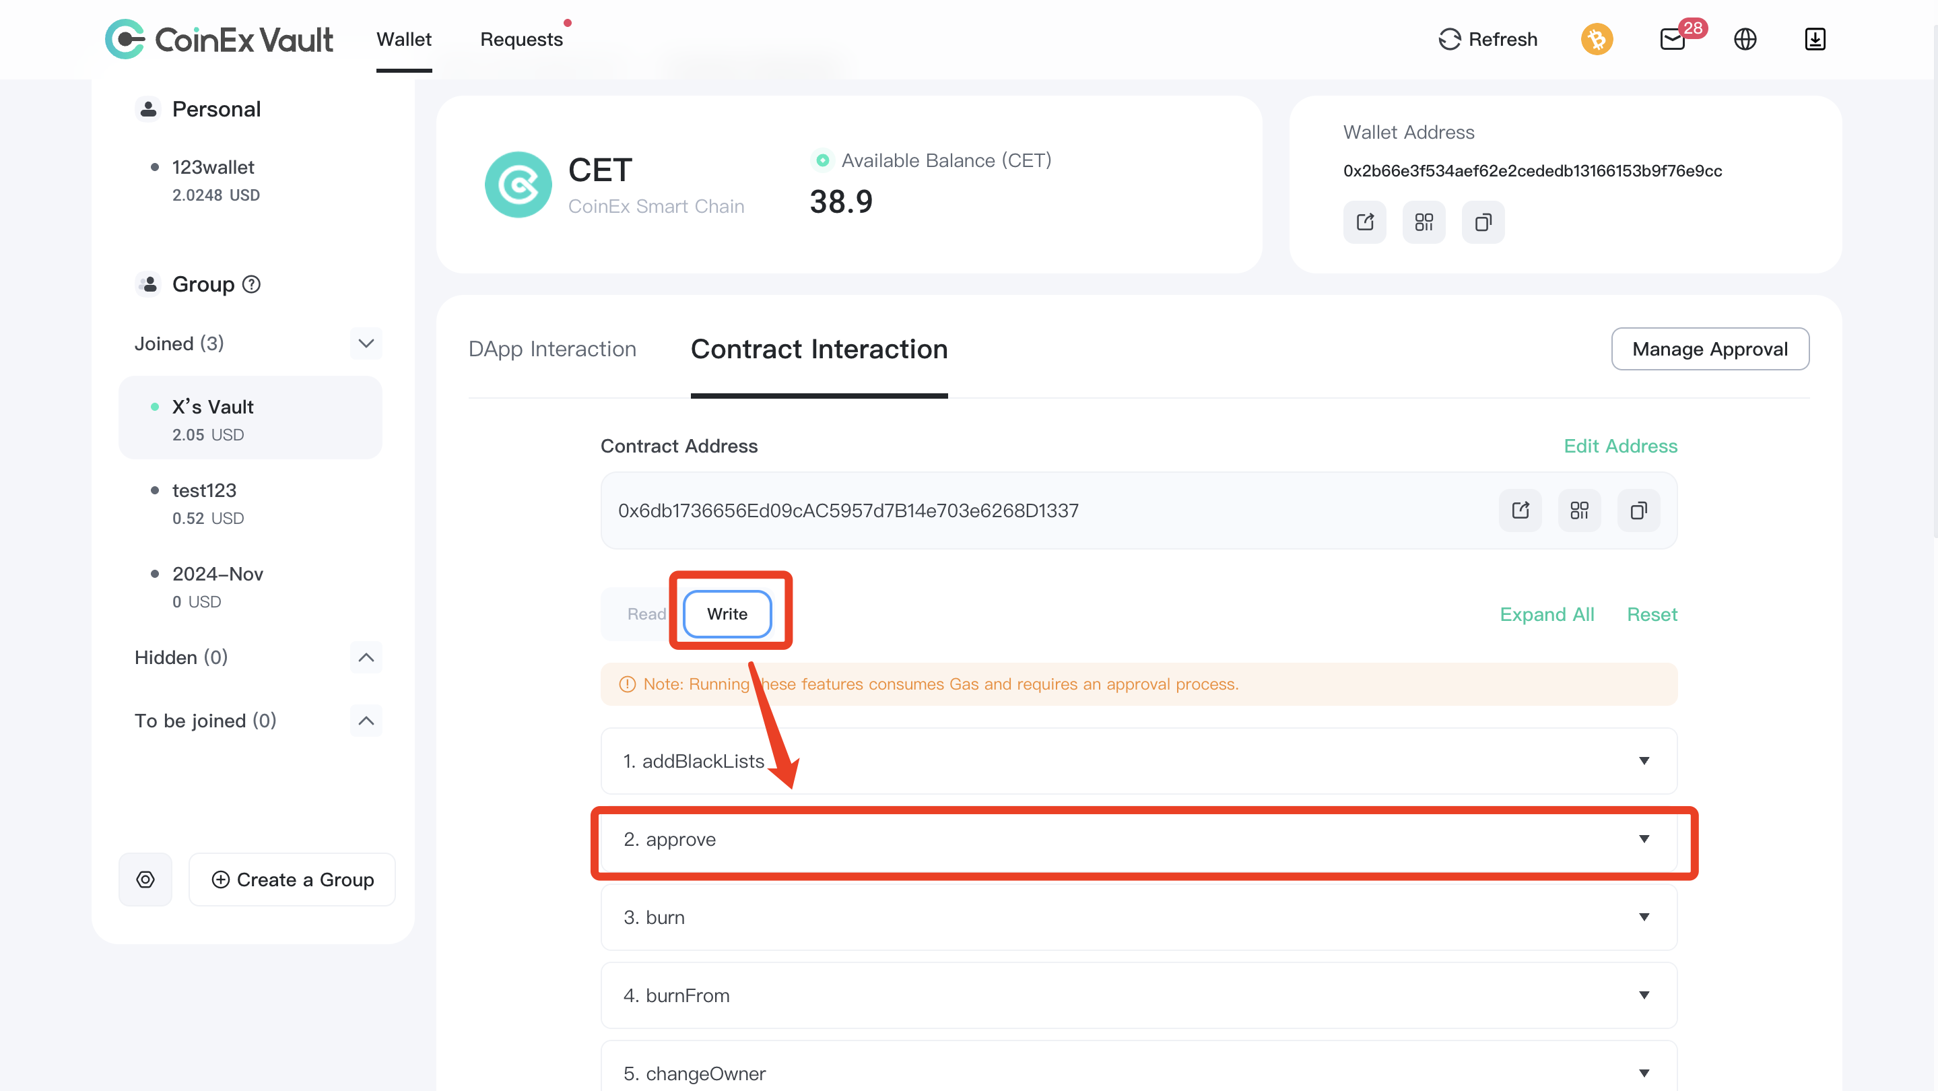Screen dimensions: 1938x1091
Task: Click the wallet address text 0x2b66e3f5...
Action: pos(1533,171)
